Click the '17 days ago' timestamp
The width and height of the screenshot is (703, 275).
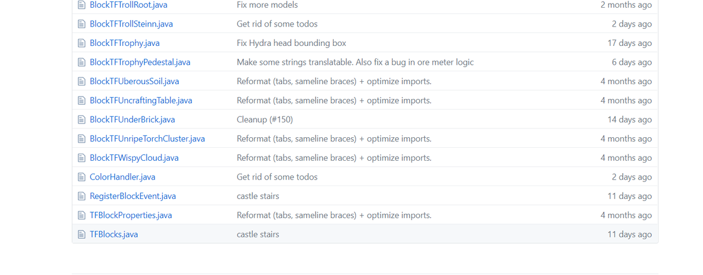pyautogui.click(x=629, y=44)
